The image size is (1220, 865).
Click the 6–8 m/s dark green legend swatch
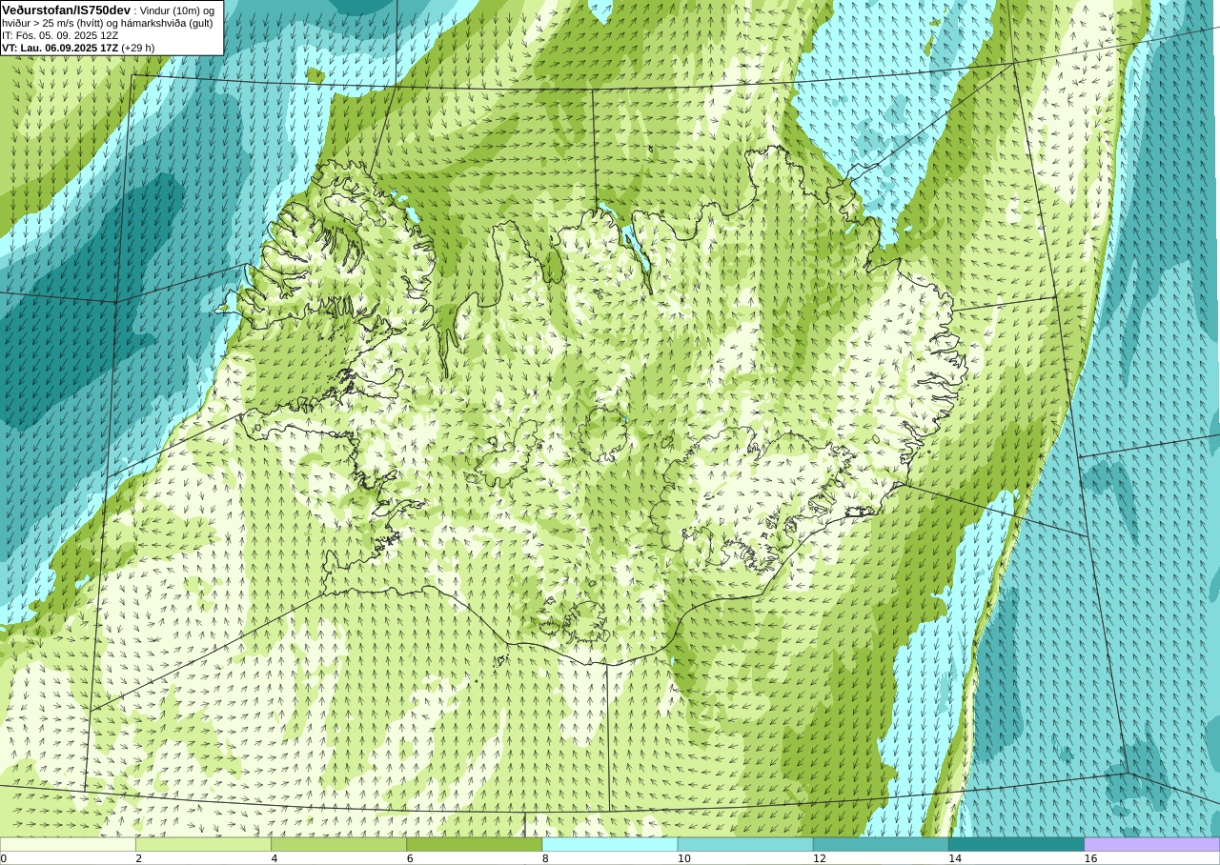pos(474,844)
